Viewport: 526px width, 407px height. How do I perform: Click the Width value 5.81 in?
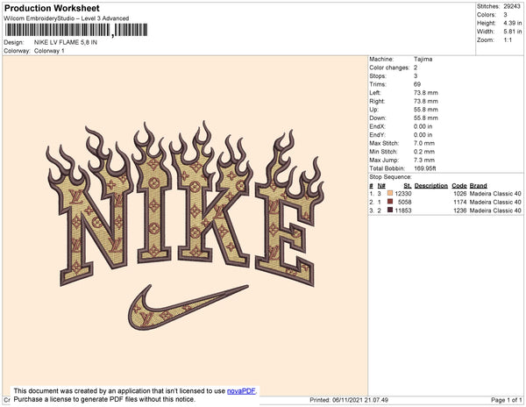[x=512, y=32]
